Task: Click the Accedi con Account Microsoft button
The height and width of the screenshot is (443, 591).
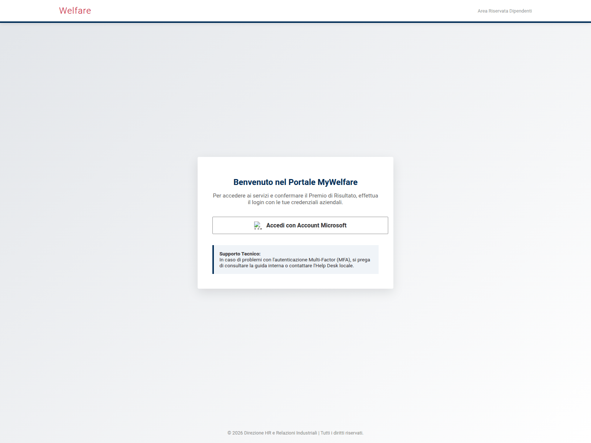Action: [x=300, y=225]
